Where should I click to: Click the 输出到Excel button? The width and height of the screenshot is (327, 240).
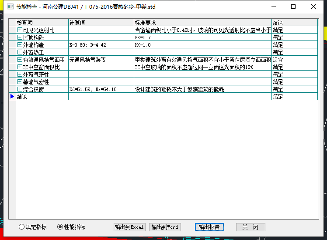pyautogui.click(x=129, y=227)
